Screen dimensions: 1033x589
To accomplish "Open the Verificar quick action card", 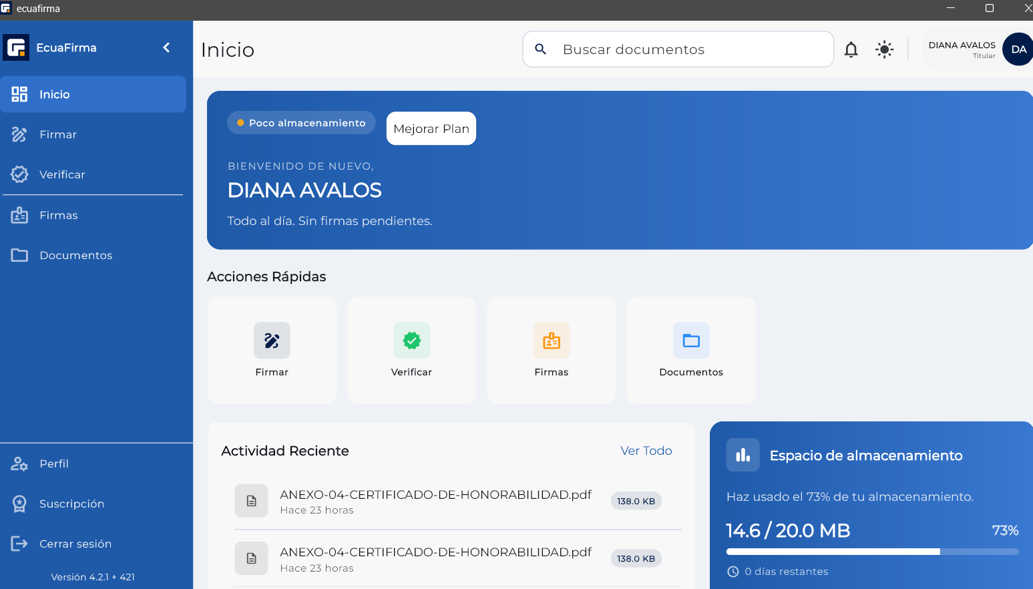I will tap(411, 351).
